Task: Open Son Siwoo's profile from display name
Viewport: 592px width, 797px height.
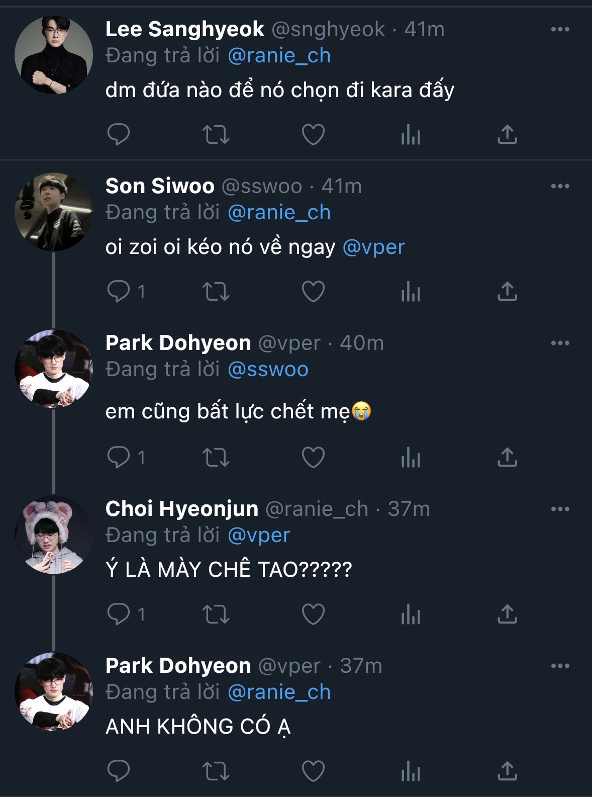Action: (160, 186)
